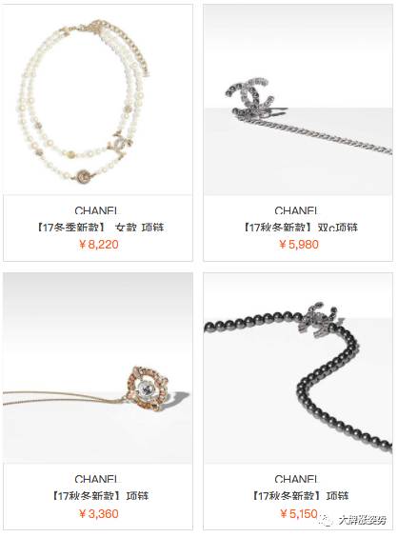Open 17秋冬新款 项链 title under gold pendant

[x=100, y=495]
